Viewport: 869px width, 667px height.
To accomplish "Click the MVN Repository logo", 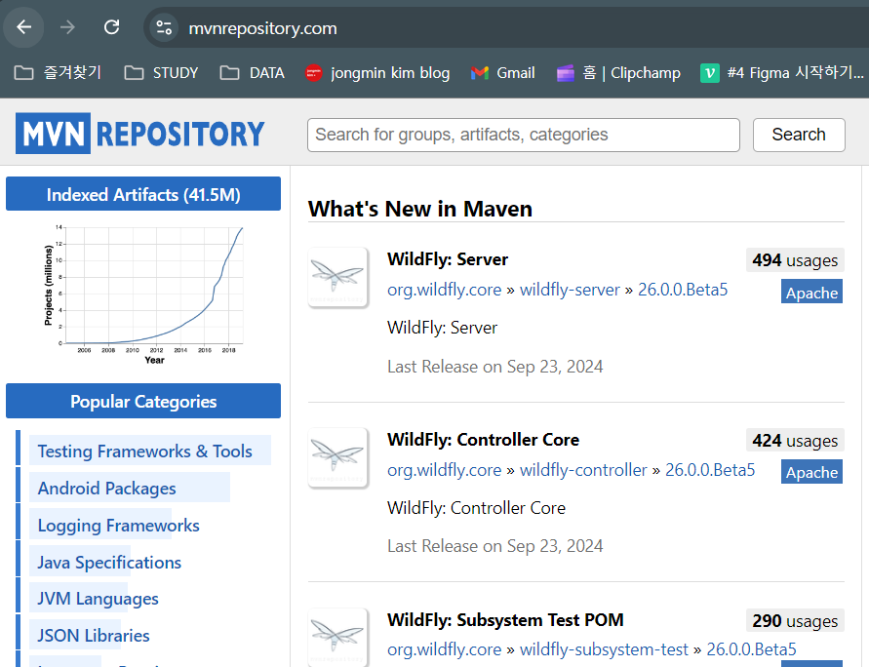I will point(140,134).
